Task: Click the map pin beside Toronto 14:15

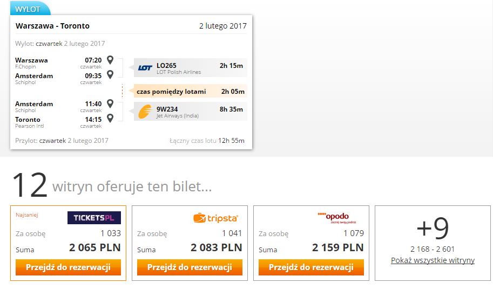Action: coord(110,118)
